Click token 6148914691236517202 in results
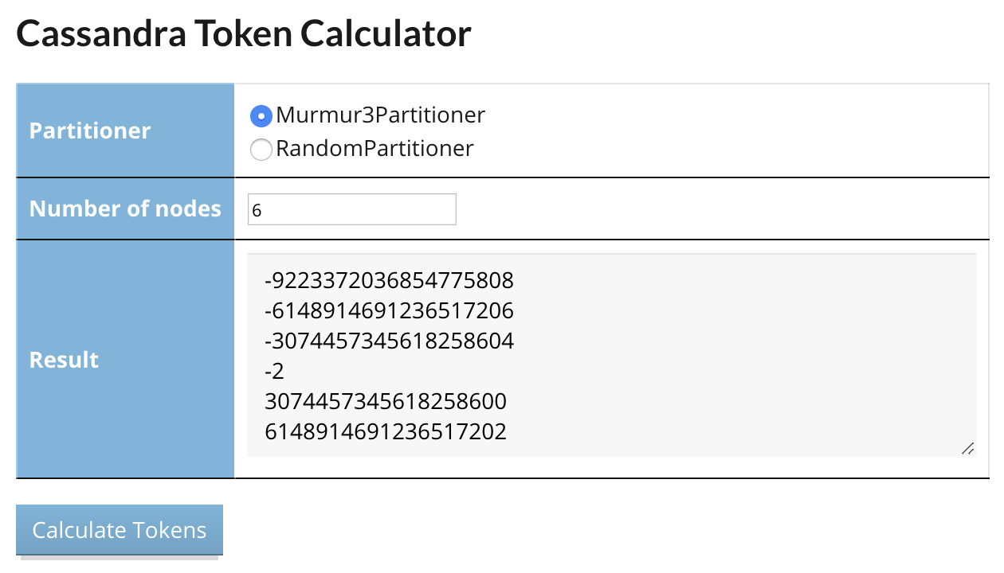 click(x=386, y=431)
